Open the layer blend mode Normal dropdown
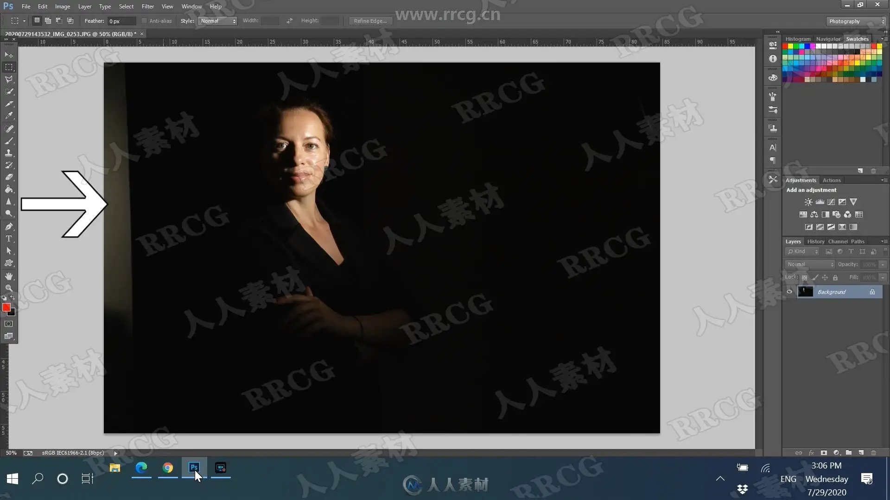This screenshot has width=890, height=500. click(810, 264)
